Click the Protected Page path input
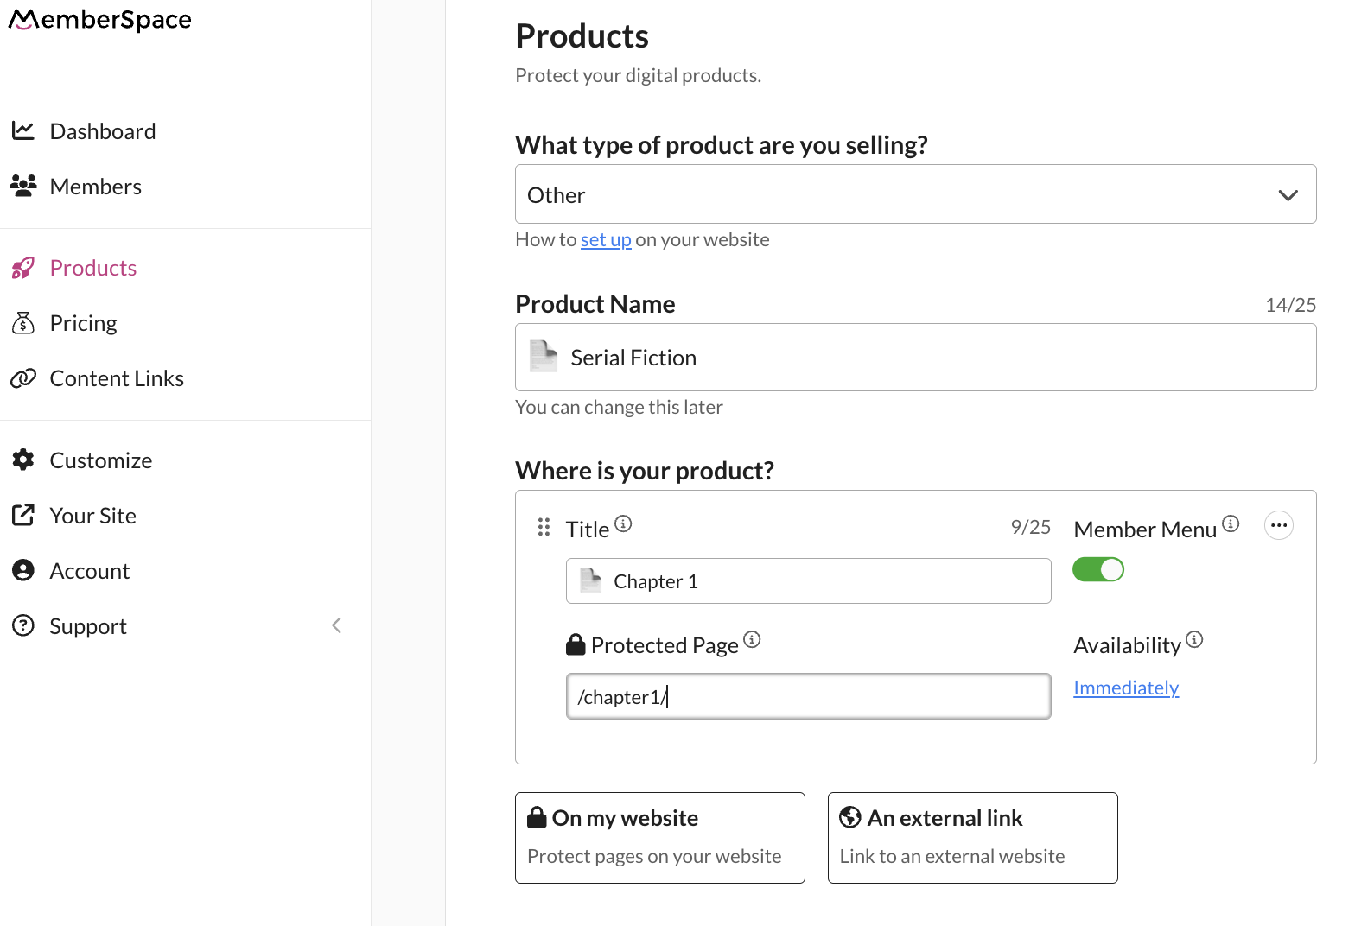 [x=807, y=696]
